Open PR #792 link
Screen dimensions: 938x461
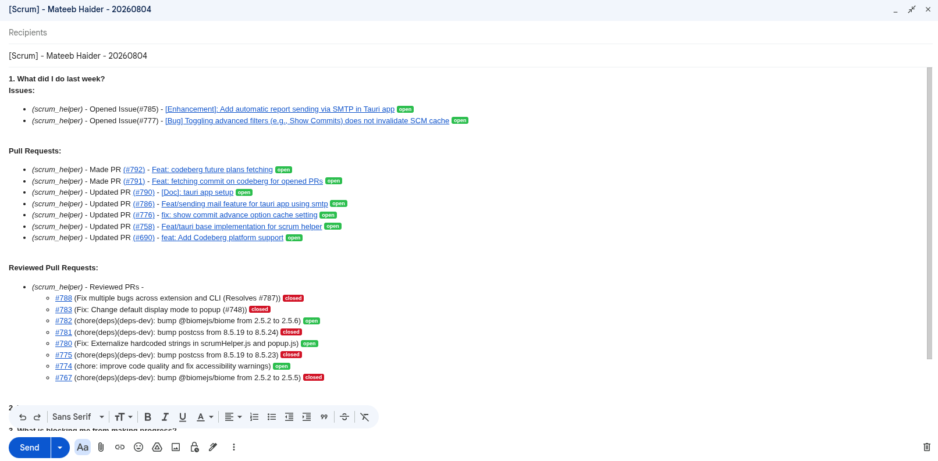[134, 170]
